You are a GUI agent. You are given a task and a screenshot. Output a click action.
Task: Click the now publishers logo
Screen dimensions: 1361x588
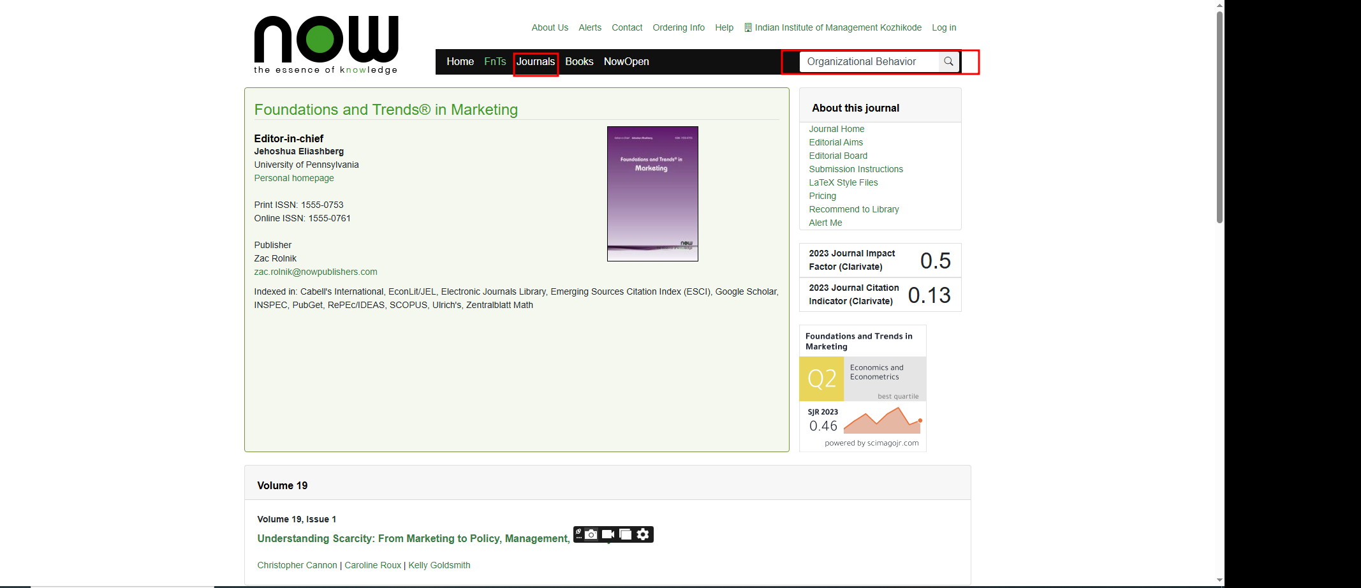(x=326, y=45)
